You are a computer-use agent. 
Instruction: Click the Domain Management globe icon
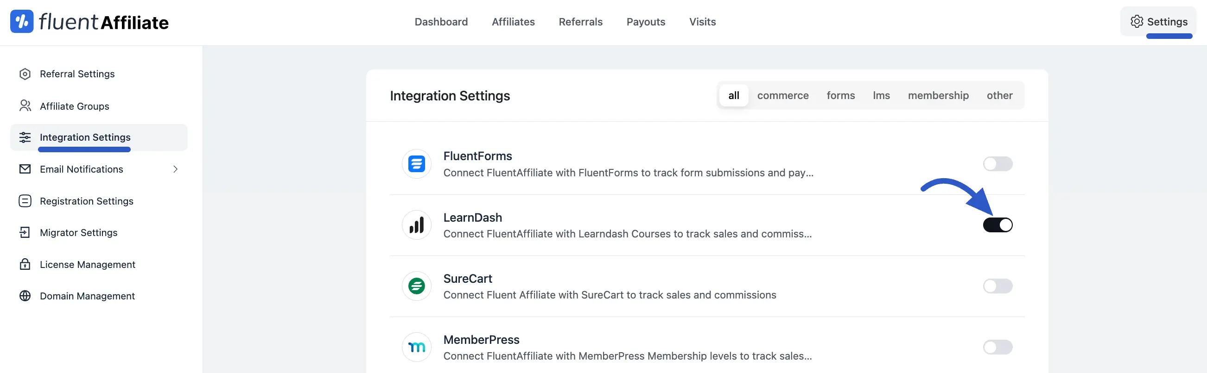[x=25, y=296]
